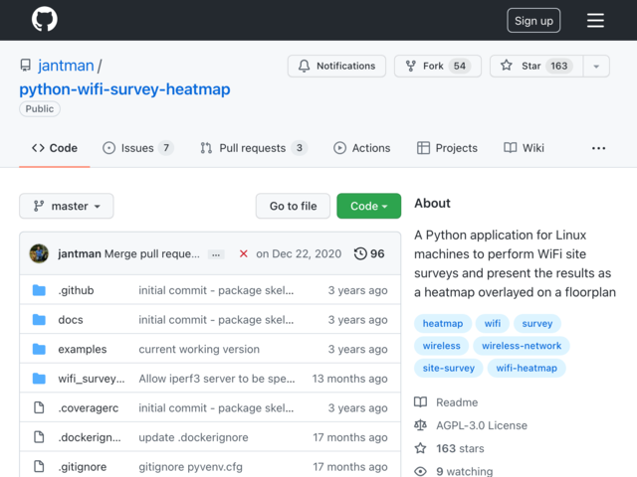Image resolution: width=637 pixels, height=477 pixels.
Task: Click the Go to file button
Action: [293, 206]
